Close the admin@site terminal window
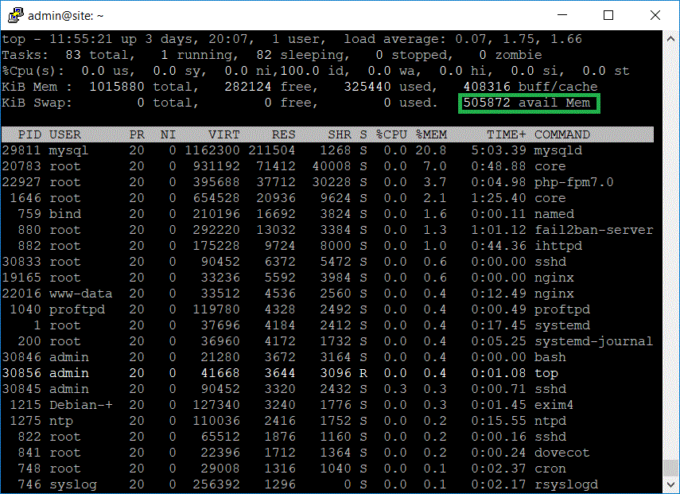The width and height of the screenshot is (680, 494). (655, 15)
